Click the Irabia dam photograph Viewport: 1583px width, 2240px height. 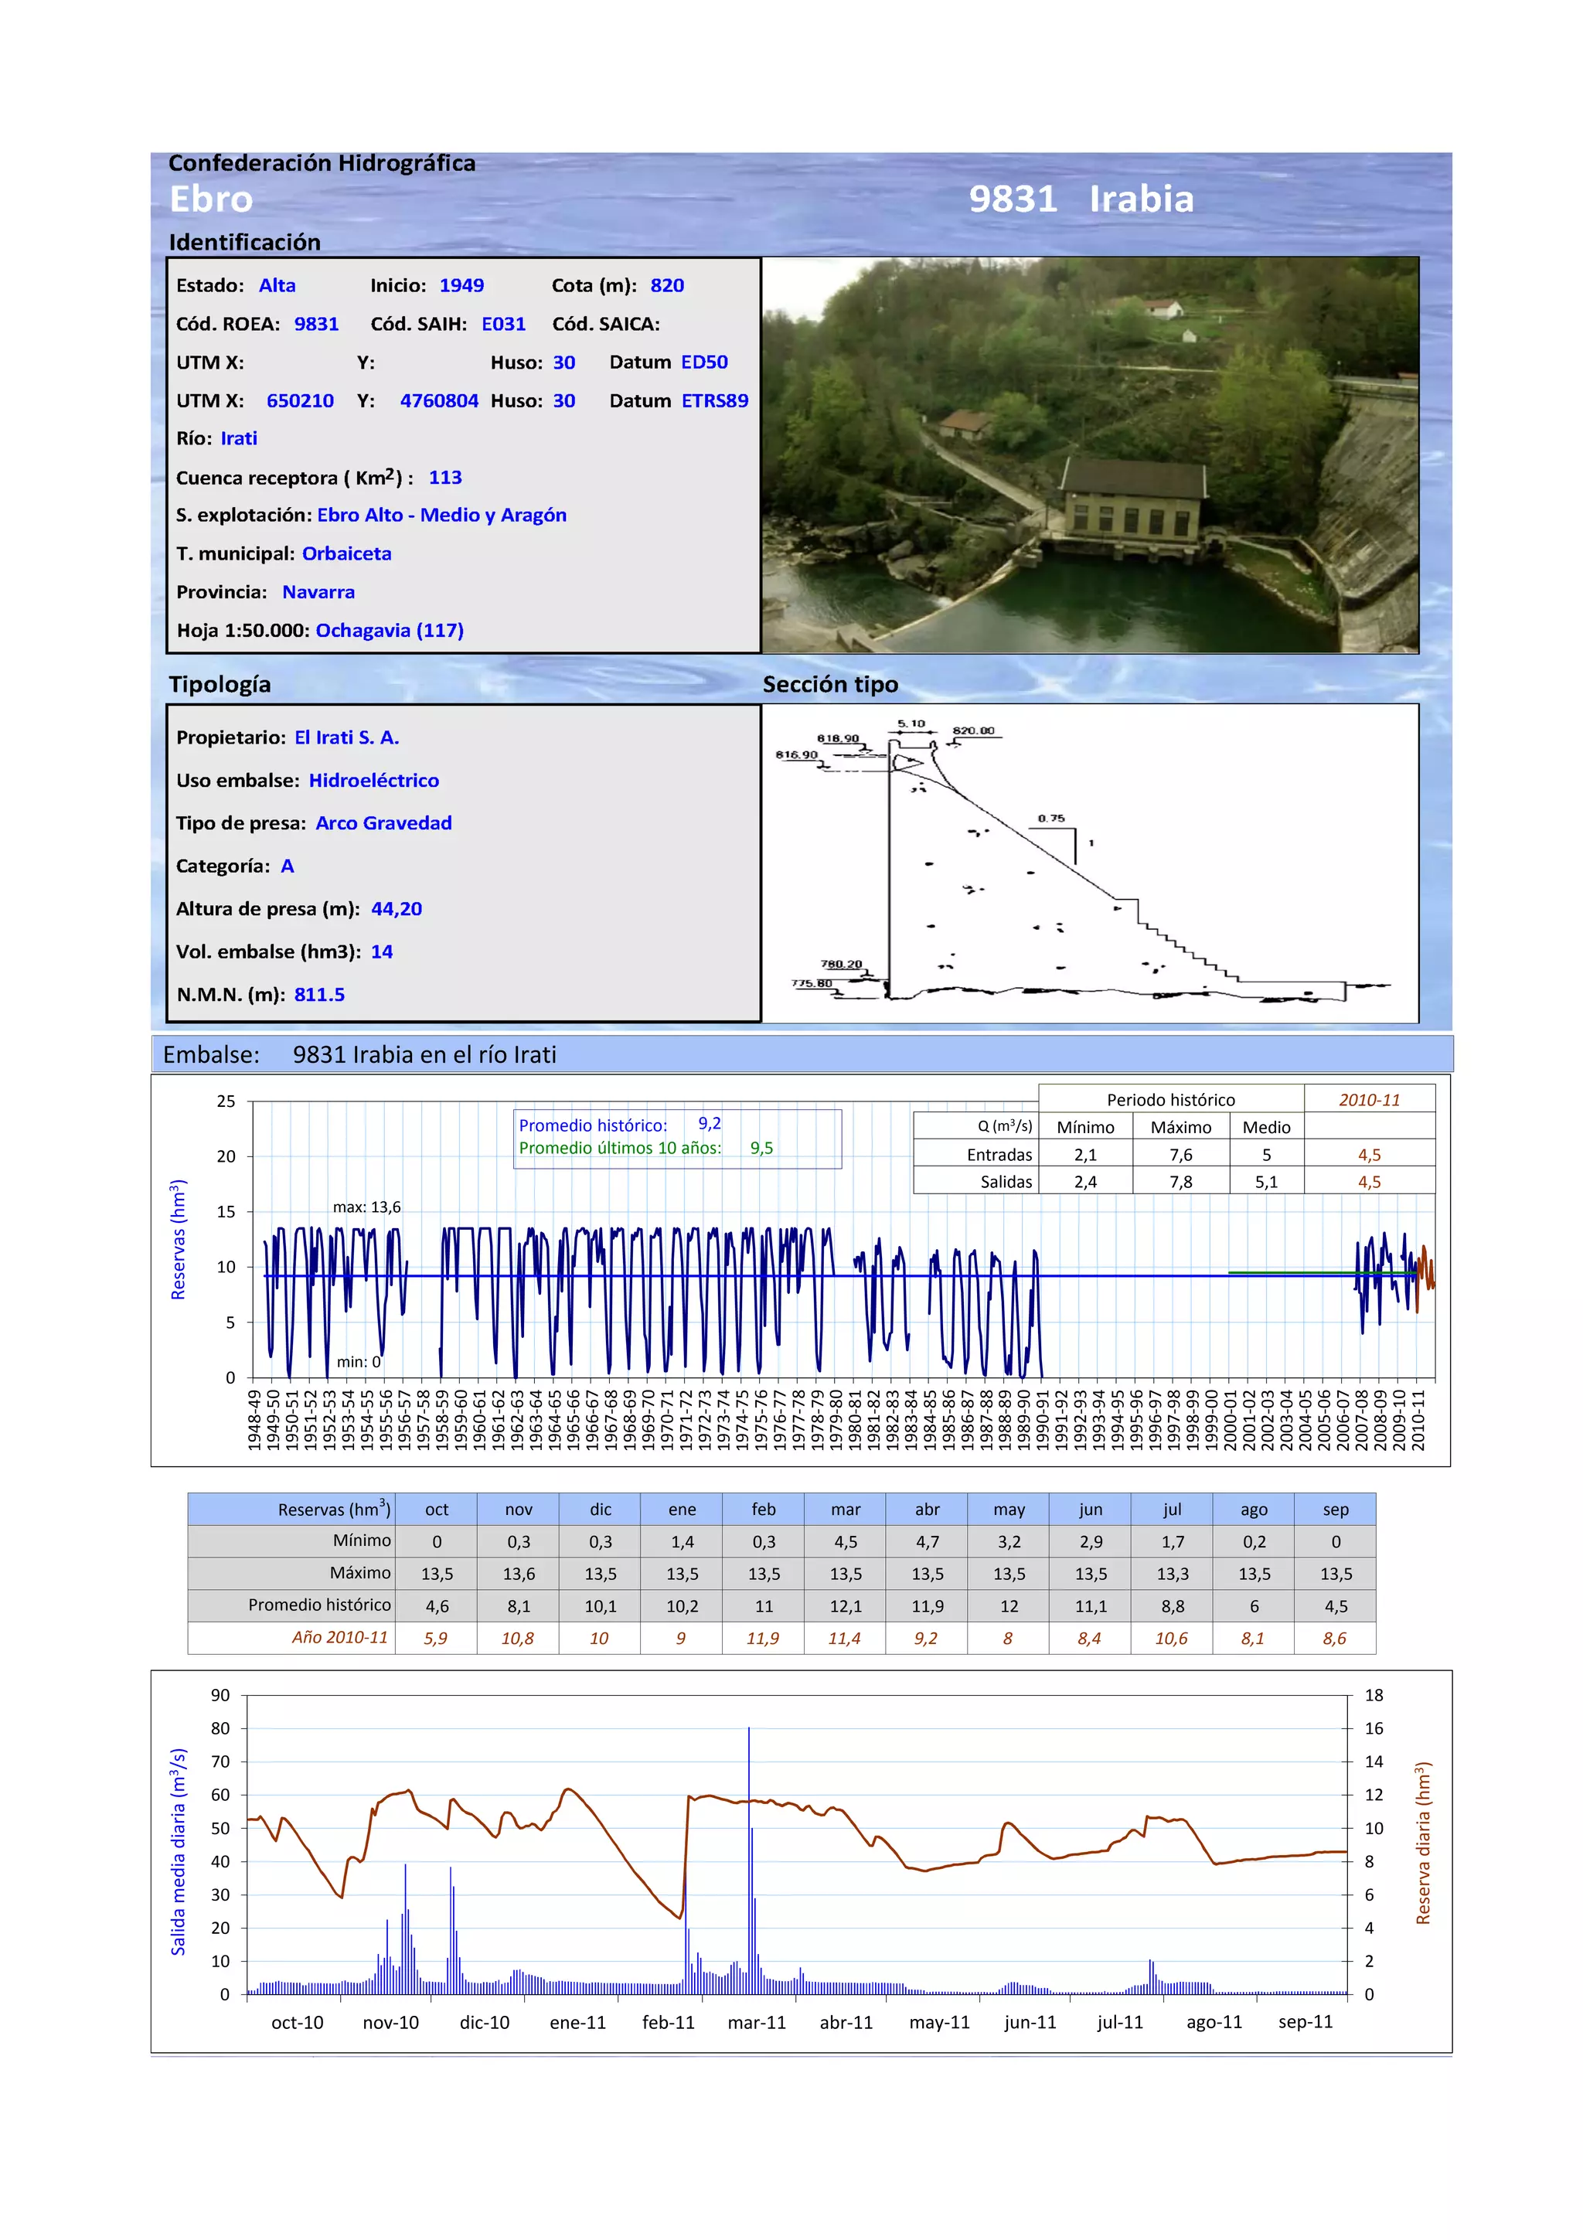(x=1089, y=454)
